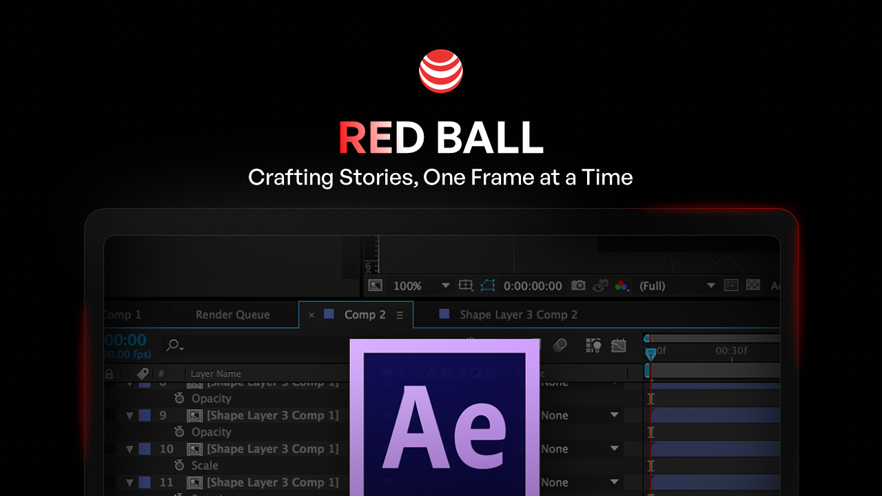
Task: Click the After Effects Ae logo
Action: click(444, 417)
